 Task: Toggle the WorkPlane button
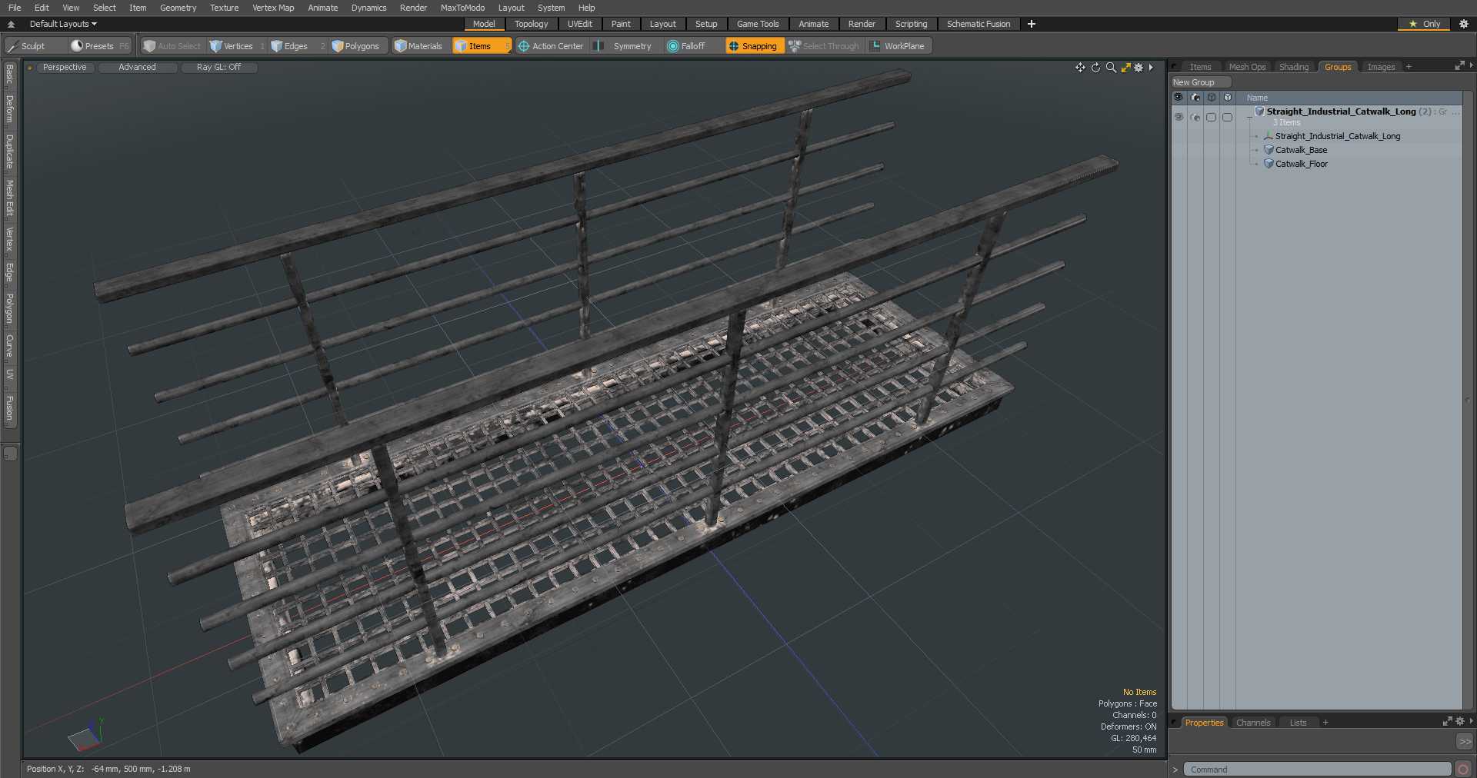(x=899, y=46)
